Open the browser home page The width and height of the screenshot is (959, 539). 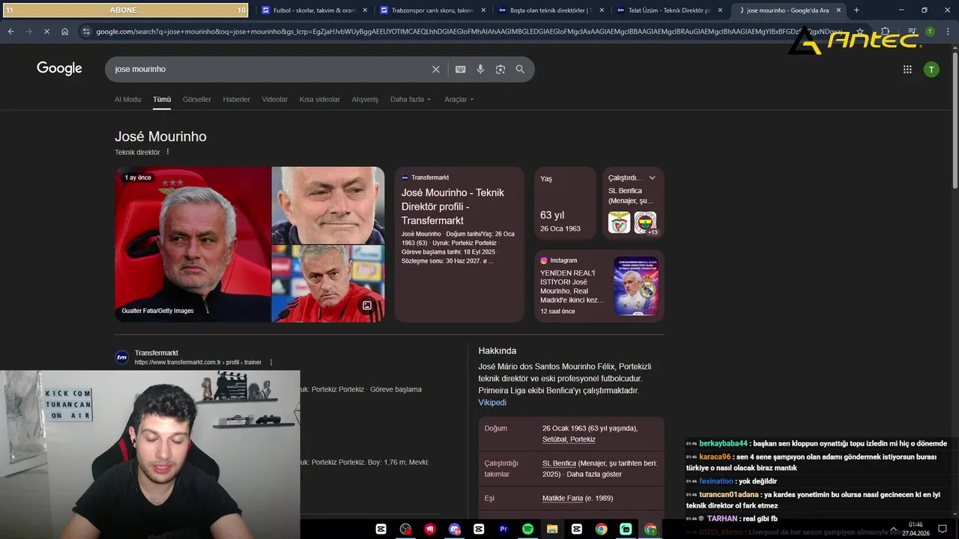tap(65, 31)
